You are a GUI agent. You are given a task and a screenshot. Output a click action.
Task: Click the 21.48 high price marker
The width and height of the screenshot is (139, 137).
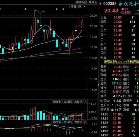pyautogui.click(x=41, y=12)
